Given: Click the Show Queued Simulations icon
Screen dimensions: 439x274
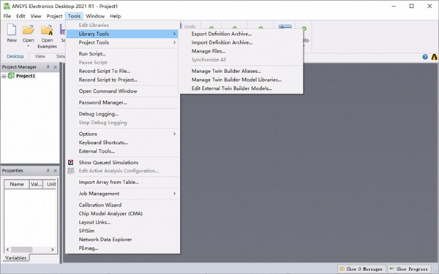Looking at the screenshot, I should click(x=70, y=162).
